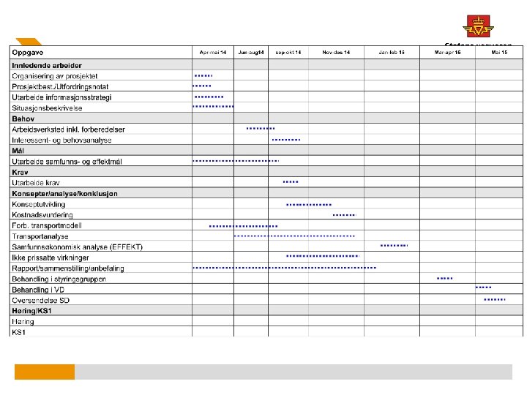Click the Arbeidsverksted schedule bar
The height and width of the screenshot is (395, 527).
pyautogui.click(x=261, y=128)
